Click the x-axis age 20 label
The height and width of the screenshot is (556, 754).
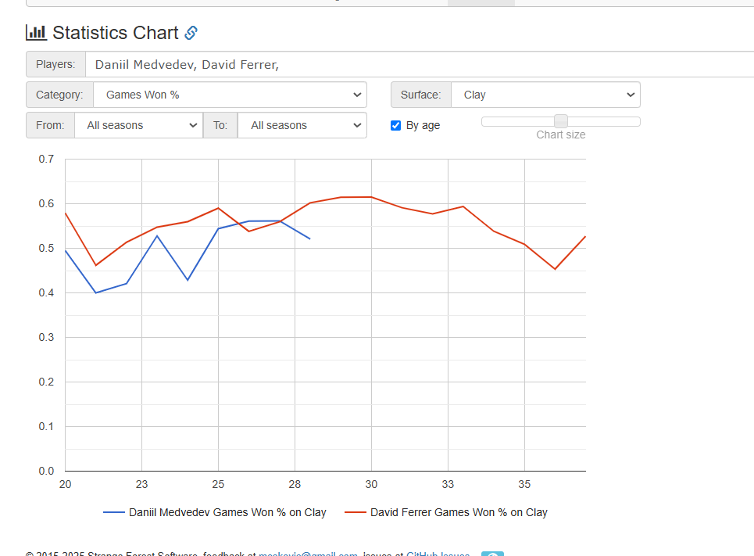click(66, 484)
